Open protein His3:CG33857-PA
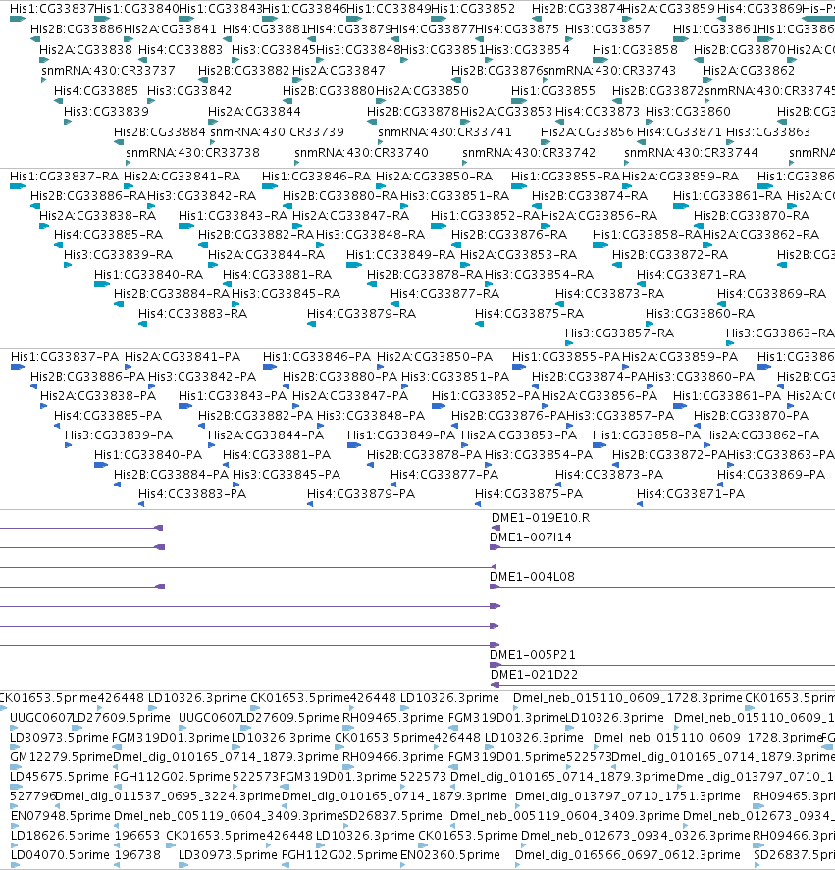This screenshot has width=835, height=870. pos(620,416)
